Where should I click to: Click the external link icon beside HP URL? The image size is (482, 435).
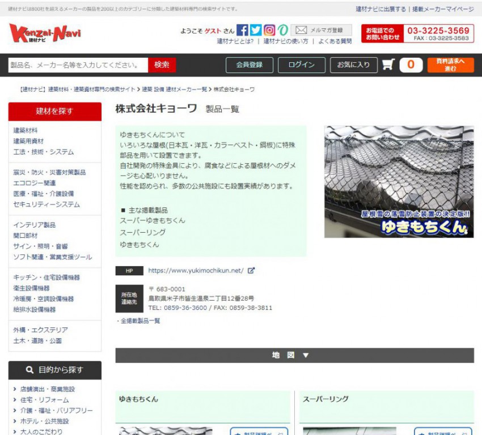251,270
